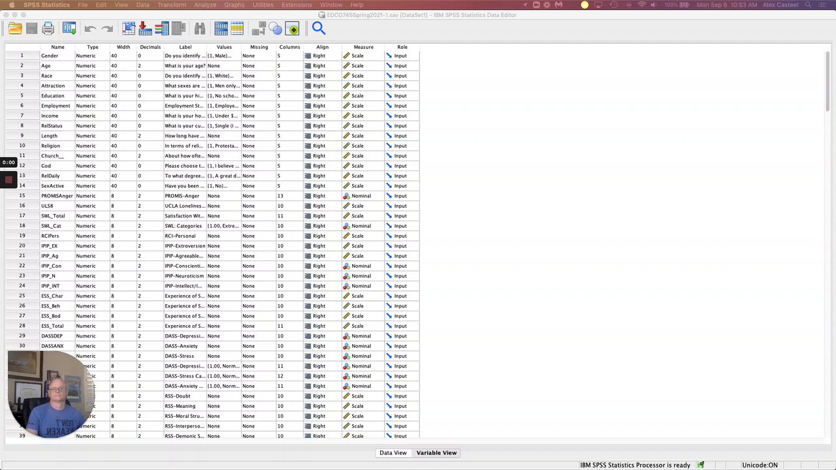The image size is (836, 470).
Task: Open the Analyze menu
Action: pyautogui.click(x=205, y=5)
